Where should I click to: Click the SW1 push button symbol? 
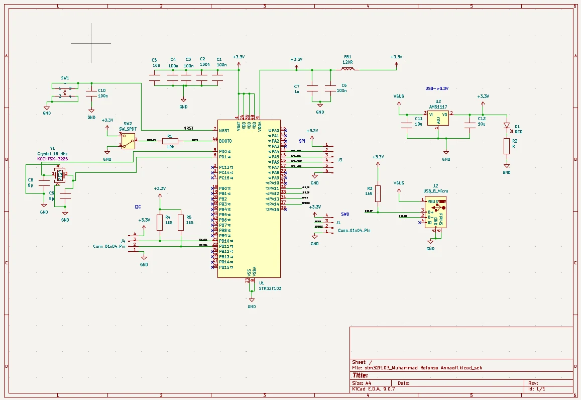point(65,92)
